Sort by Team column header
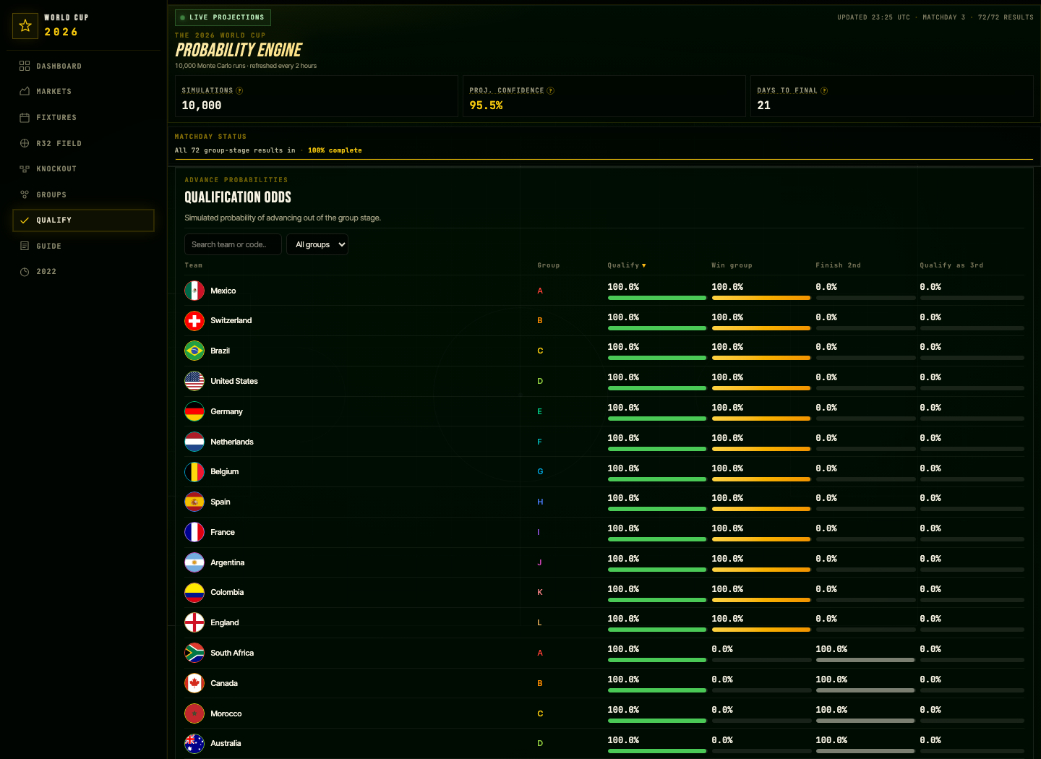 click(194, 265)
